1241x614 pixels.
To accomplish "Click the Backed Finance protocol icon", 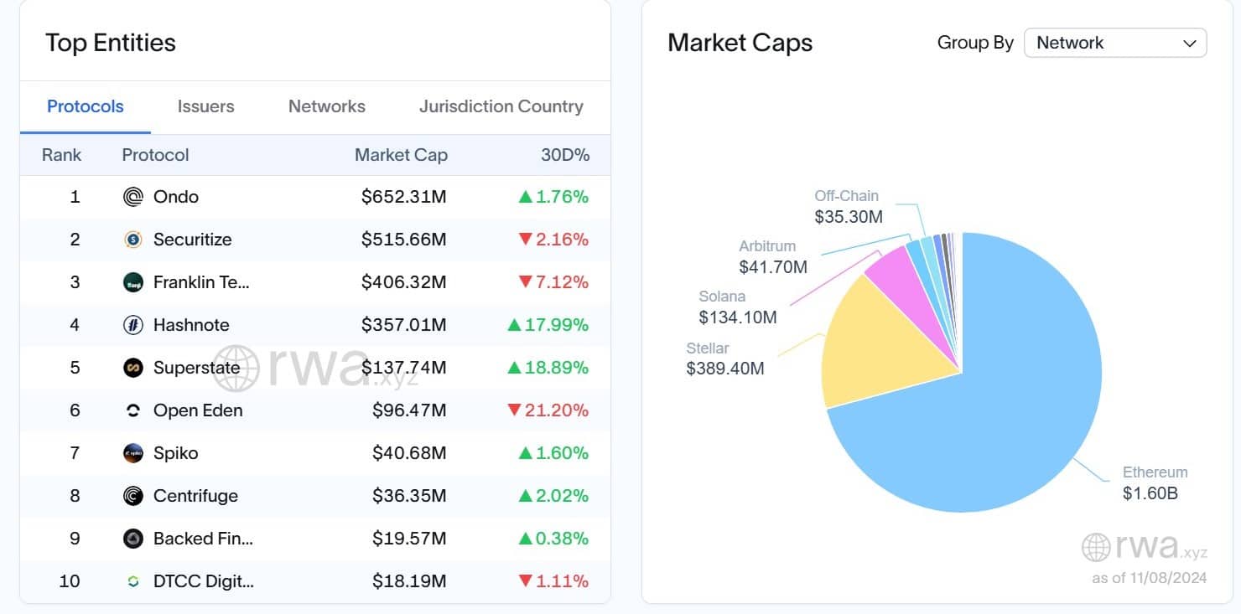I will (132, 539).
